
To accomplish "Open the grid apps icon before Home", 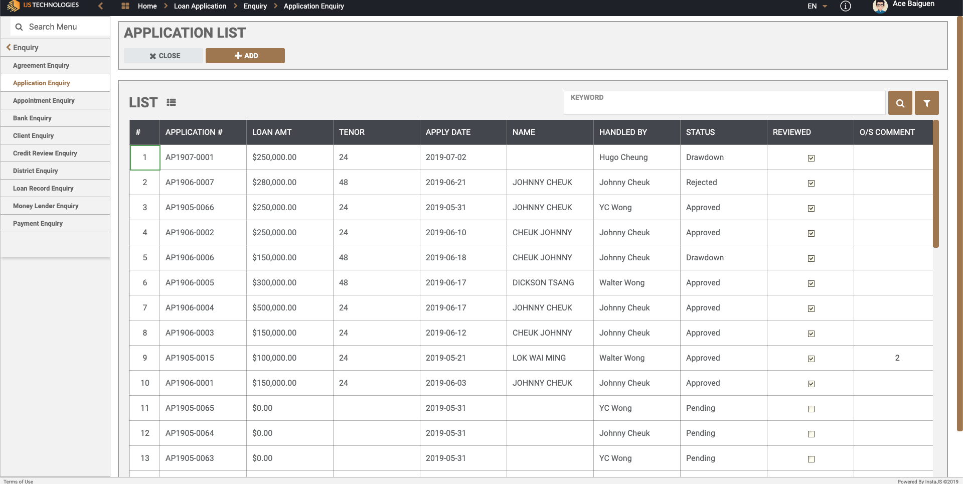I will coord(125,6).
